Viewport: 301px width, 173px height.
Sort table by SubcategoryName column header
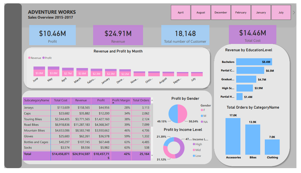[x=37, y=100]
